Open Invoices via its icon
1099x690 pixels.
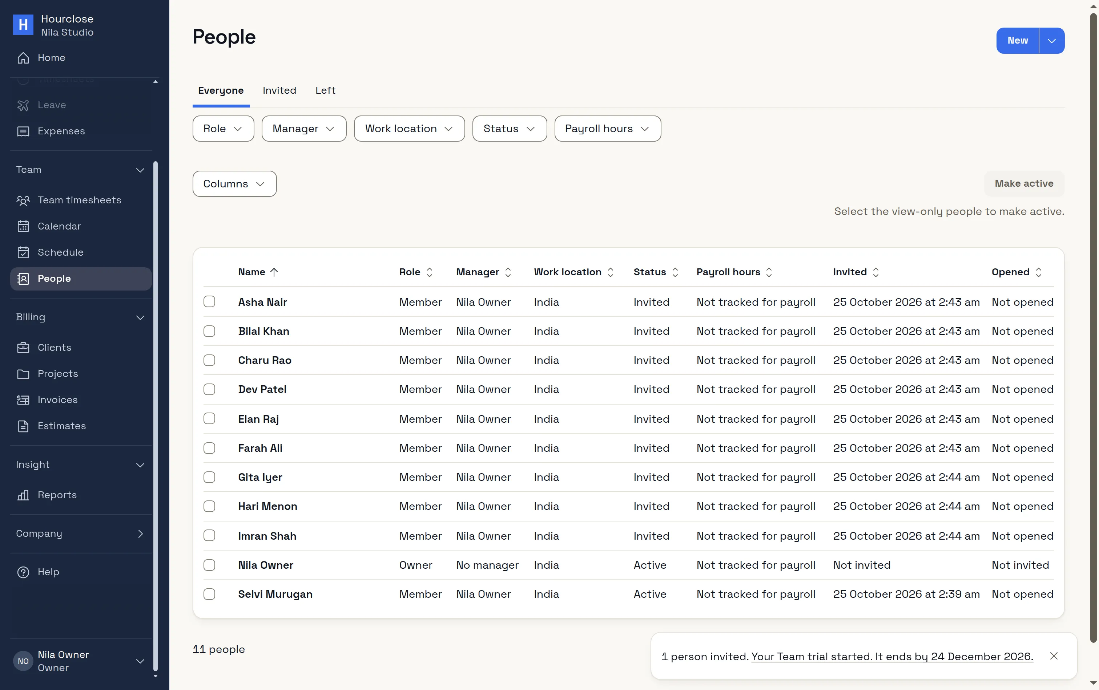(23, 400)
